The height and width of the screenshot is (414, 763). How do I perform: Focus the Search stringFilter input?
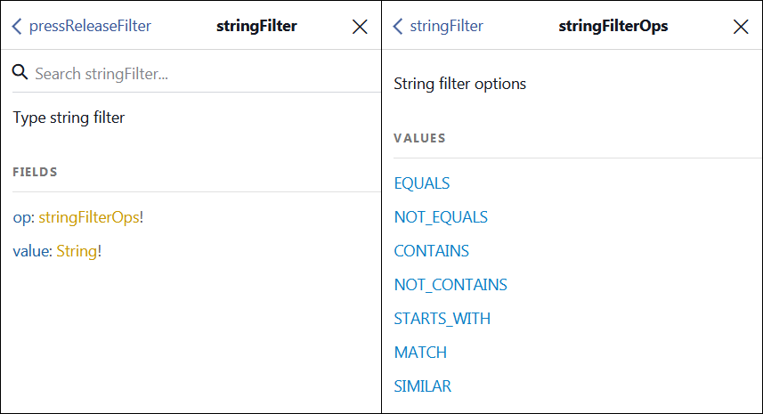coord(196,73)
